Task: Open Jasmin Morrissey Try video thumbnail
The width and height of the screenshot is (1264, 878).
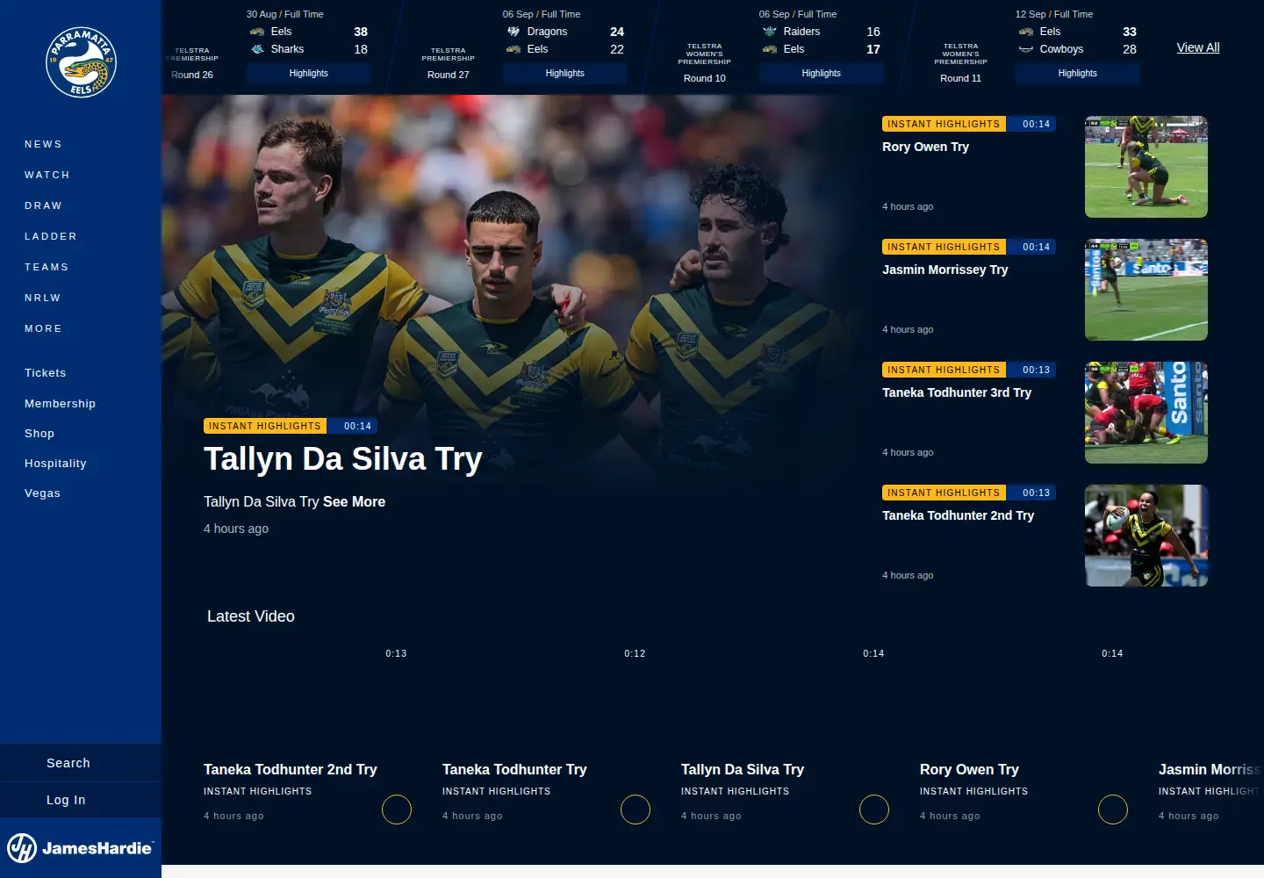Action: coord(1146,290)
